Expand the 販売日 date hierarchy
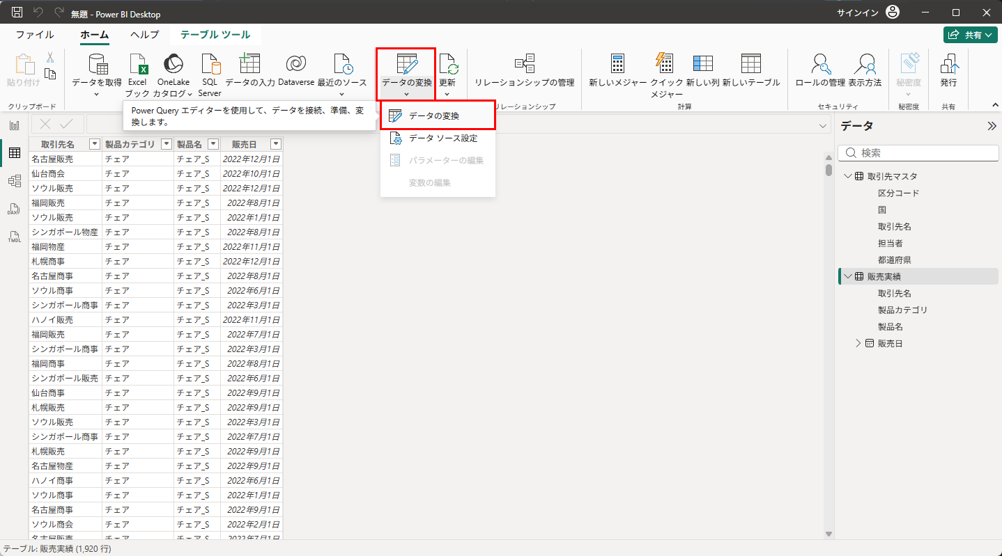Image resolution: width=1002 pixels, height=556 pixels. click(858, 343)
